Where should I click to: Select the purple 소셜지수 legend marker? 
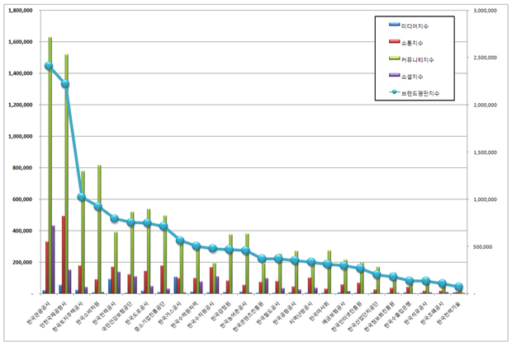[395, 75]
